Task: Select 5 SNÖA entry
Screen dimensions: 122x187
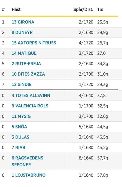Action: (x=19, y=127)
